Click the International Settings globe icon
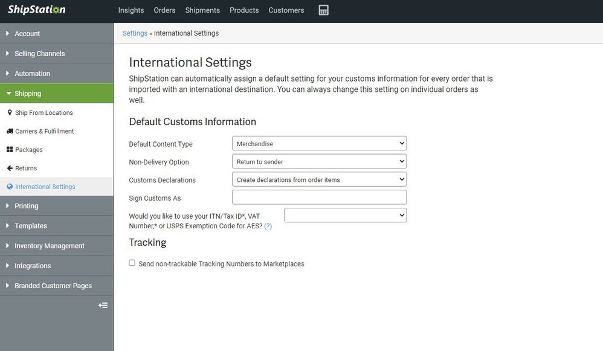Image resolution: width=603 pixels, height=351 pixels. tap(10, 187)
